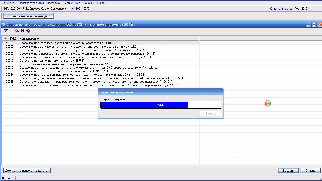322x181 pixels.
Task: Maximize the document list window
Action: tap(314, 24)
